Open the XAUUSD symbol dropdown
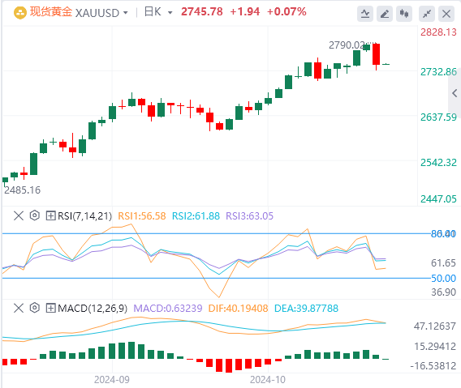The height and width of the screenshot is (388, 461). click(x=101, y=13)
